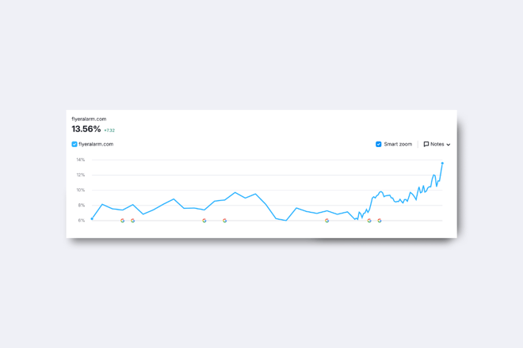Click the flyeralarm.com legend label
The width and height of the screenshot is (523, 348).
pyautogui.click(x=96, y=144)
